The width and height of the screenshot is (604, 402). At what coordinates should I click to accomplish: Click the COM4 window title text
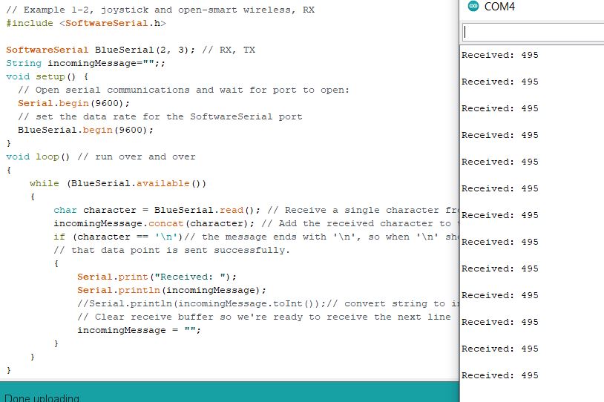[499, 7]
